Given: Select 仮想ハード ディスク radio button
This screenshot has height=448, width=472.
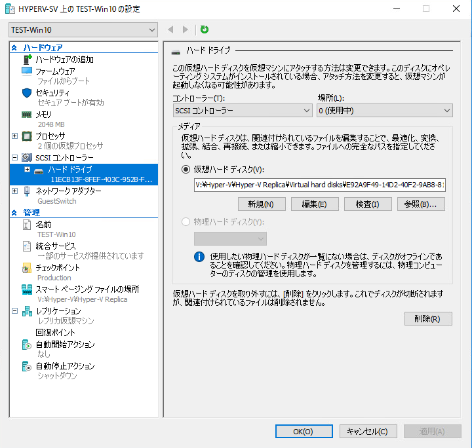Looking at the screenshot, I should pos(186,170).
